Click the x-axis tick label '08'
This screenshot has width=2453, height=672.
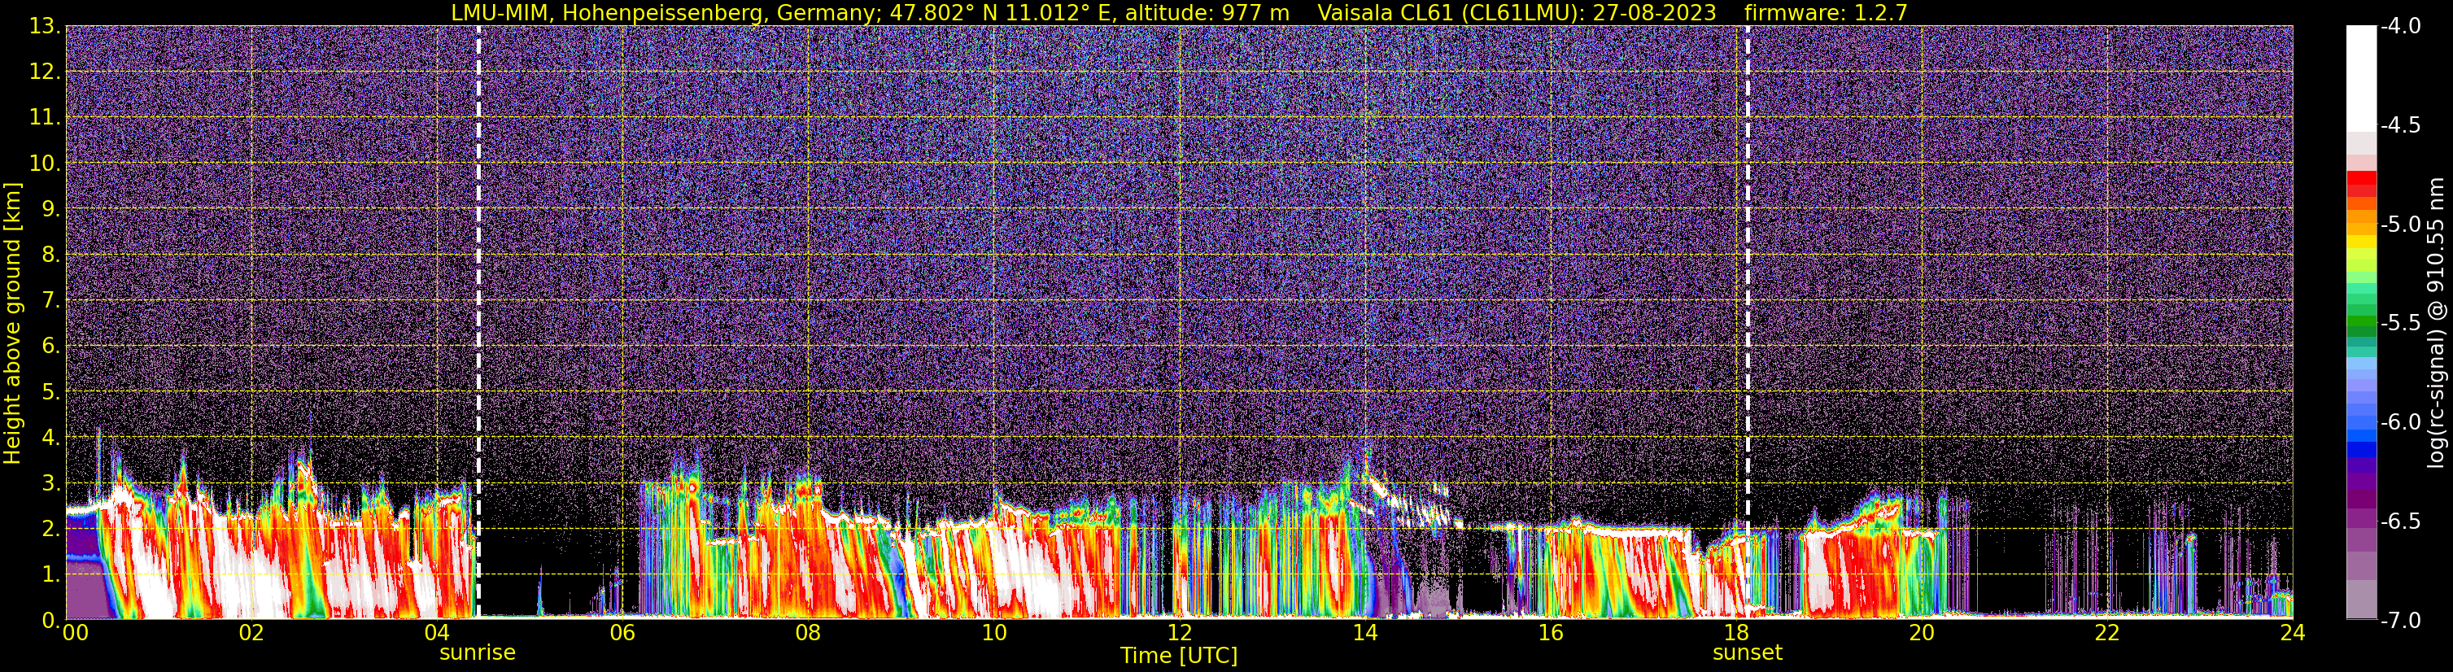(x=808, y=633)
